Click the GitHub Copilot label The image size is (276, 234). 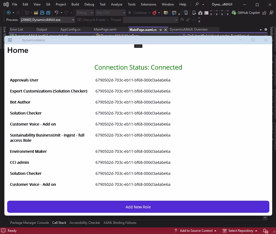[249, 13]
